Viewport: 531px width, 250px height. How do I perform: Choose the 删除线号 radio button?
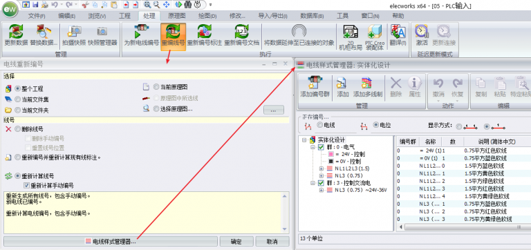[17, 129]
